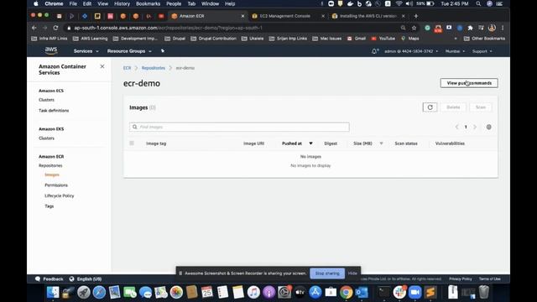The height and width of the screenshot is (302, 537).
Task: Open the AWS notifications bell
Action: [x=374, y=51]
